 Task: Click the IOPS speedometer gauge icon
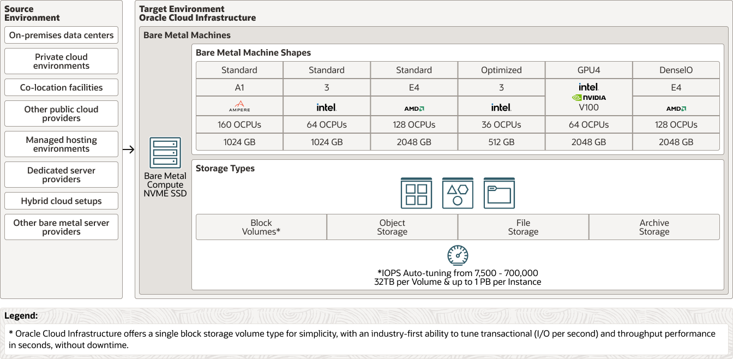[x=458, y=255]
